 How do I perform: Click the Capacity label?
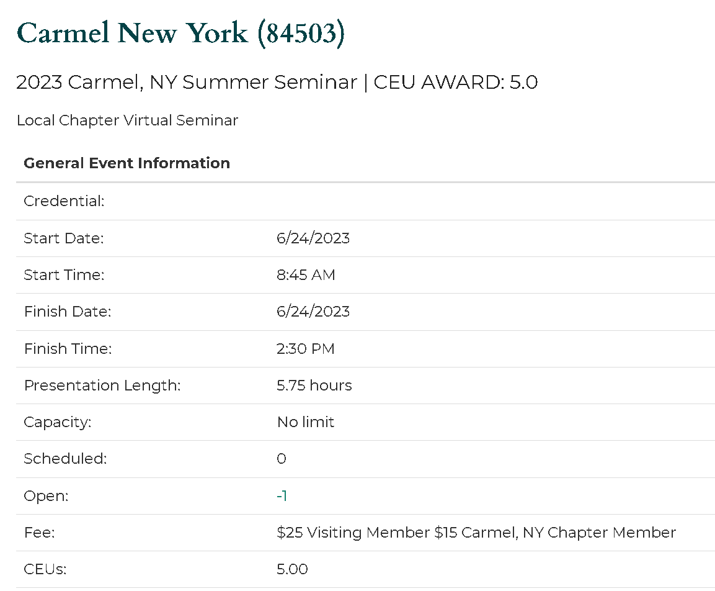tap(57, 422)
